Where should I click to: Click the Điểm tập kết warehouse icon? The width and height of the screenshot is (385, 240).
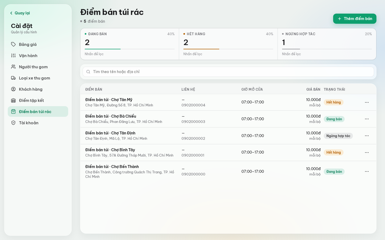(13, 100)
